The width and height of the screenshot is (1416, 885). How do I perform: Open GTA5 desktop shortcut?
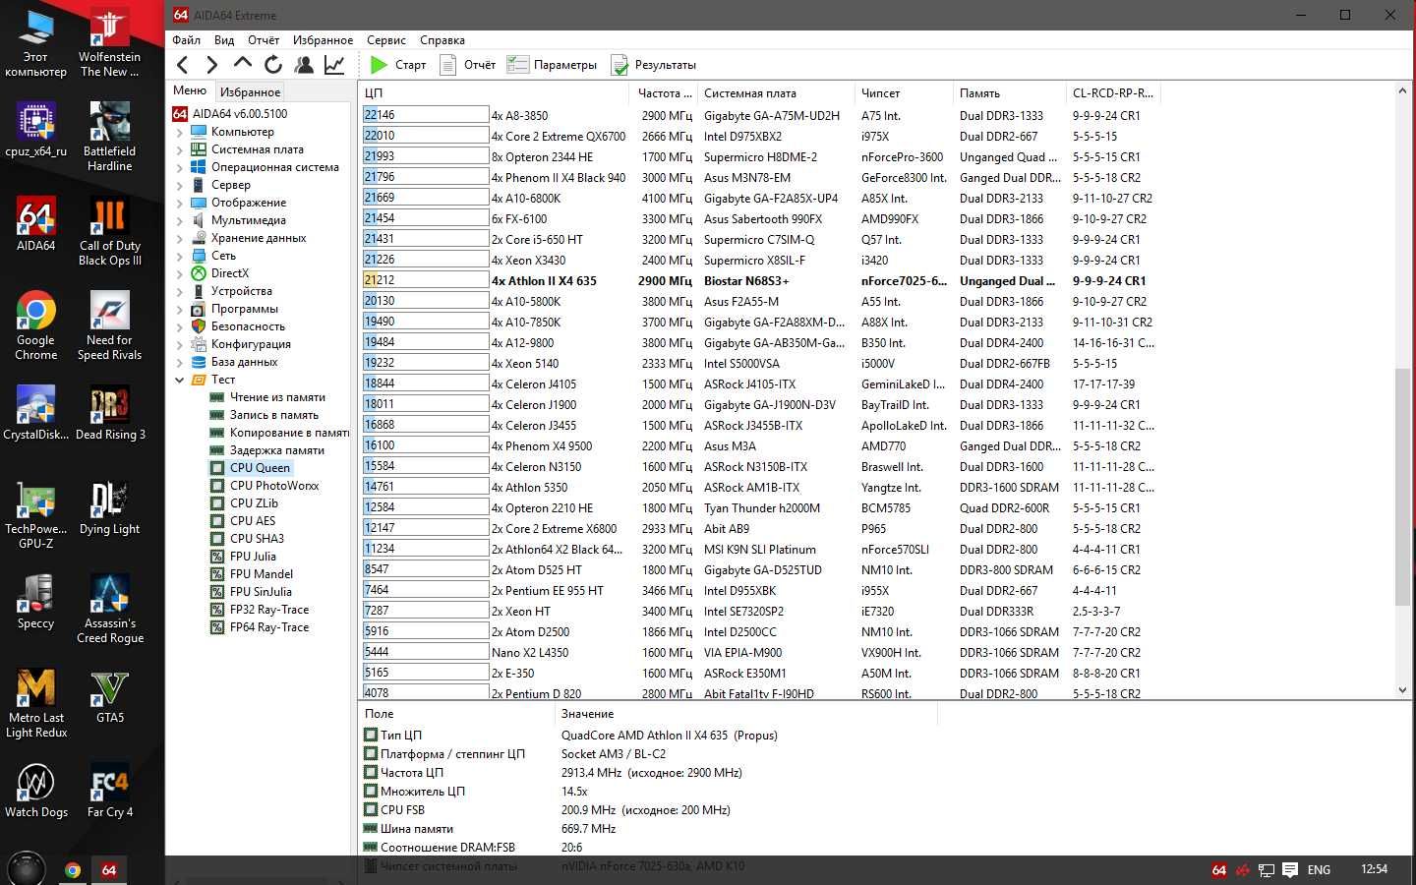110,696
